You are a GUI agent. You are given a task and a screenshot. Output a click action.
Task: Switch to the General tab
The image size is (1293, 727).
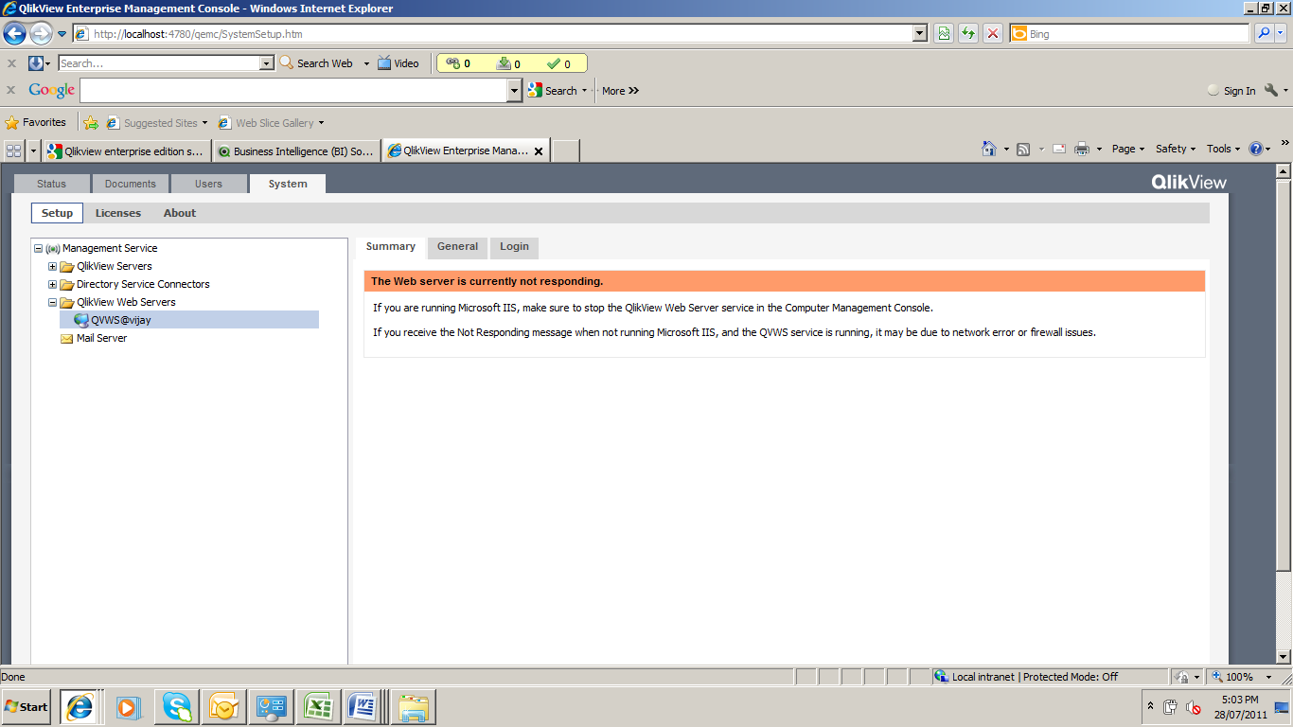(457, 247)
